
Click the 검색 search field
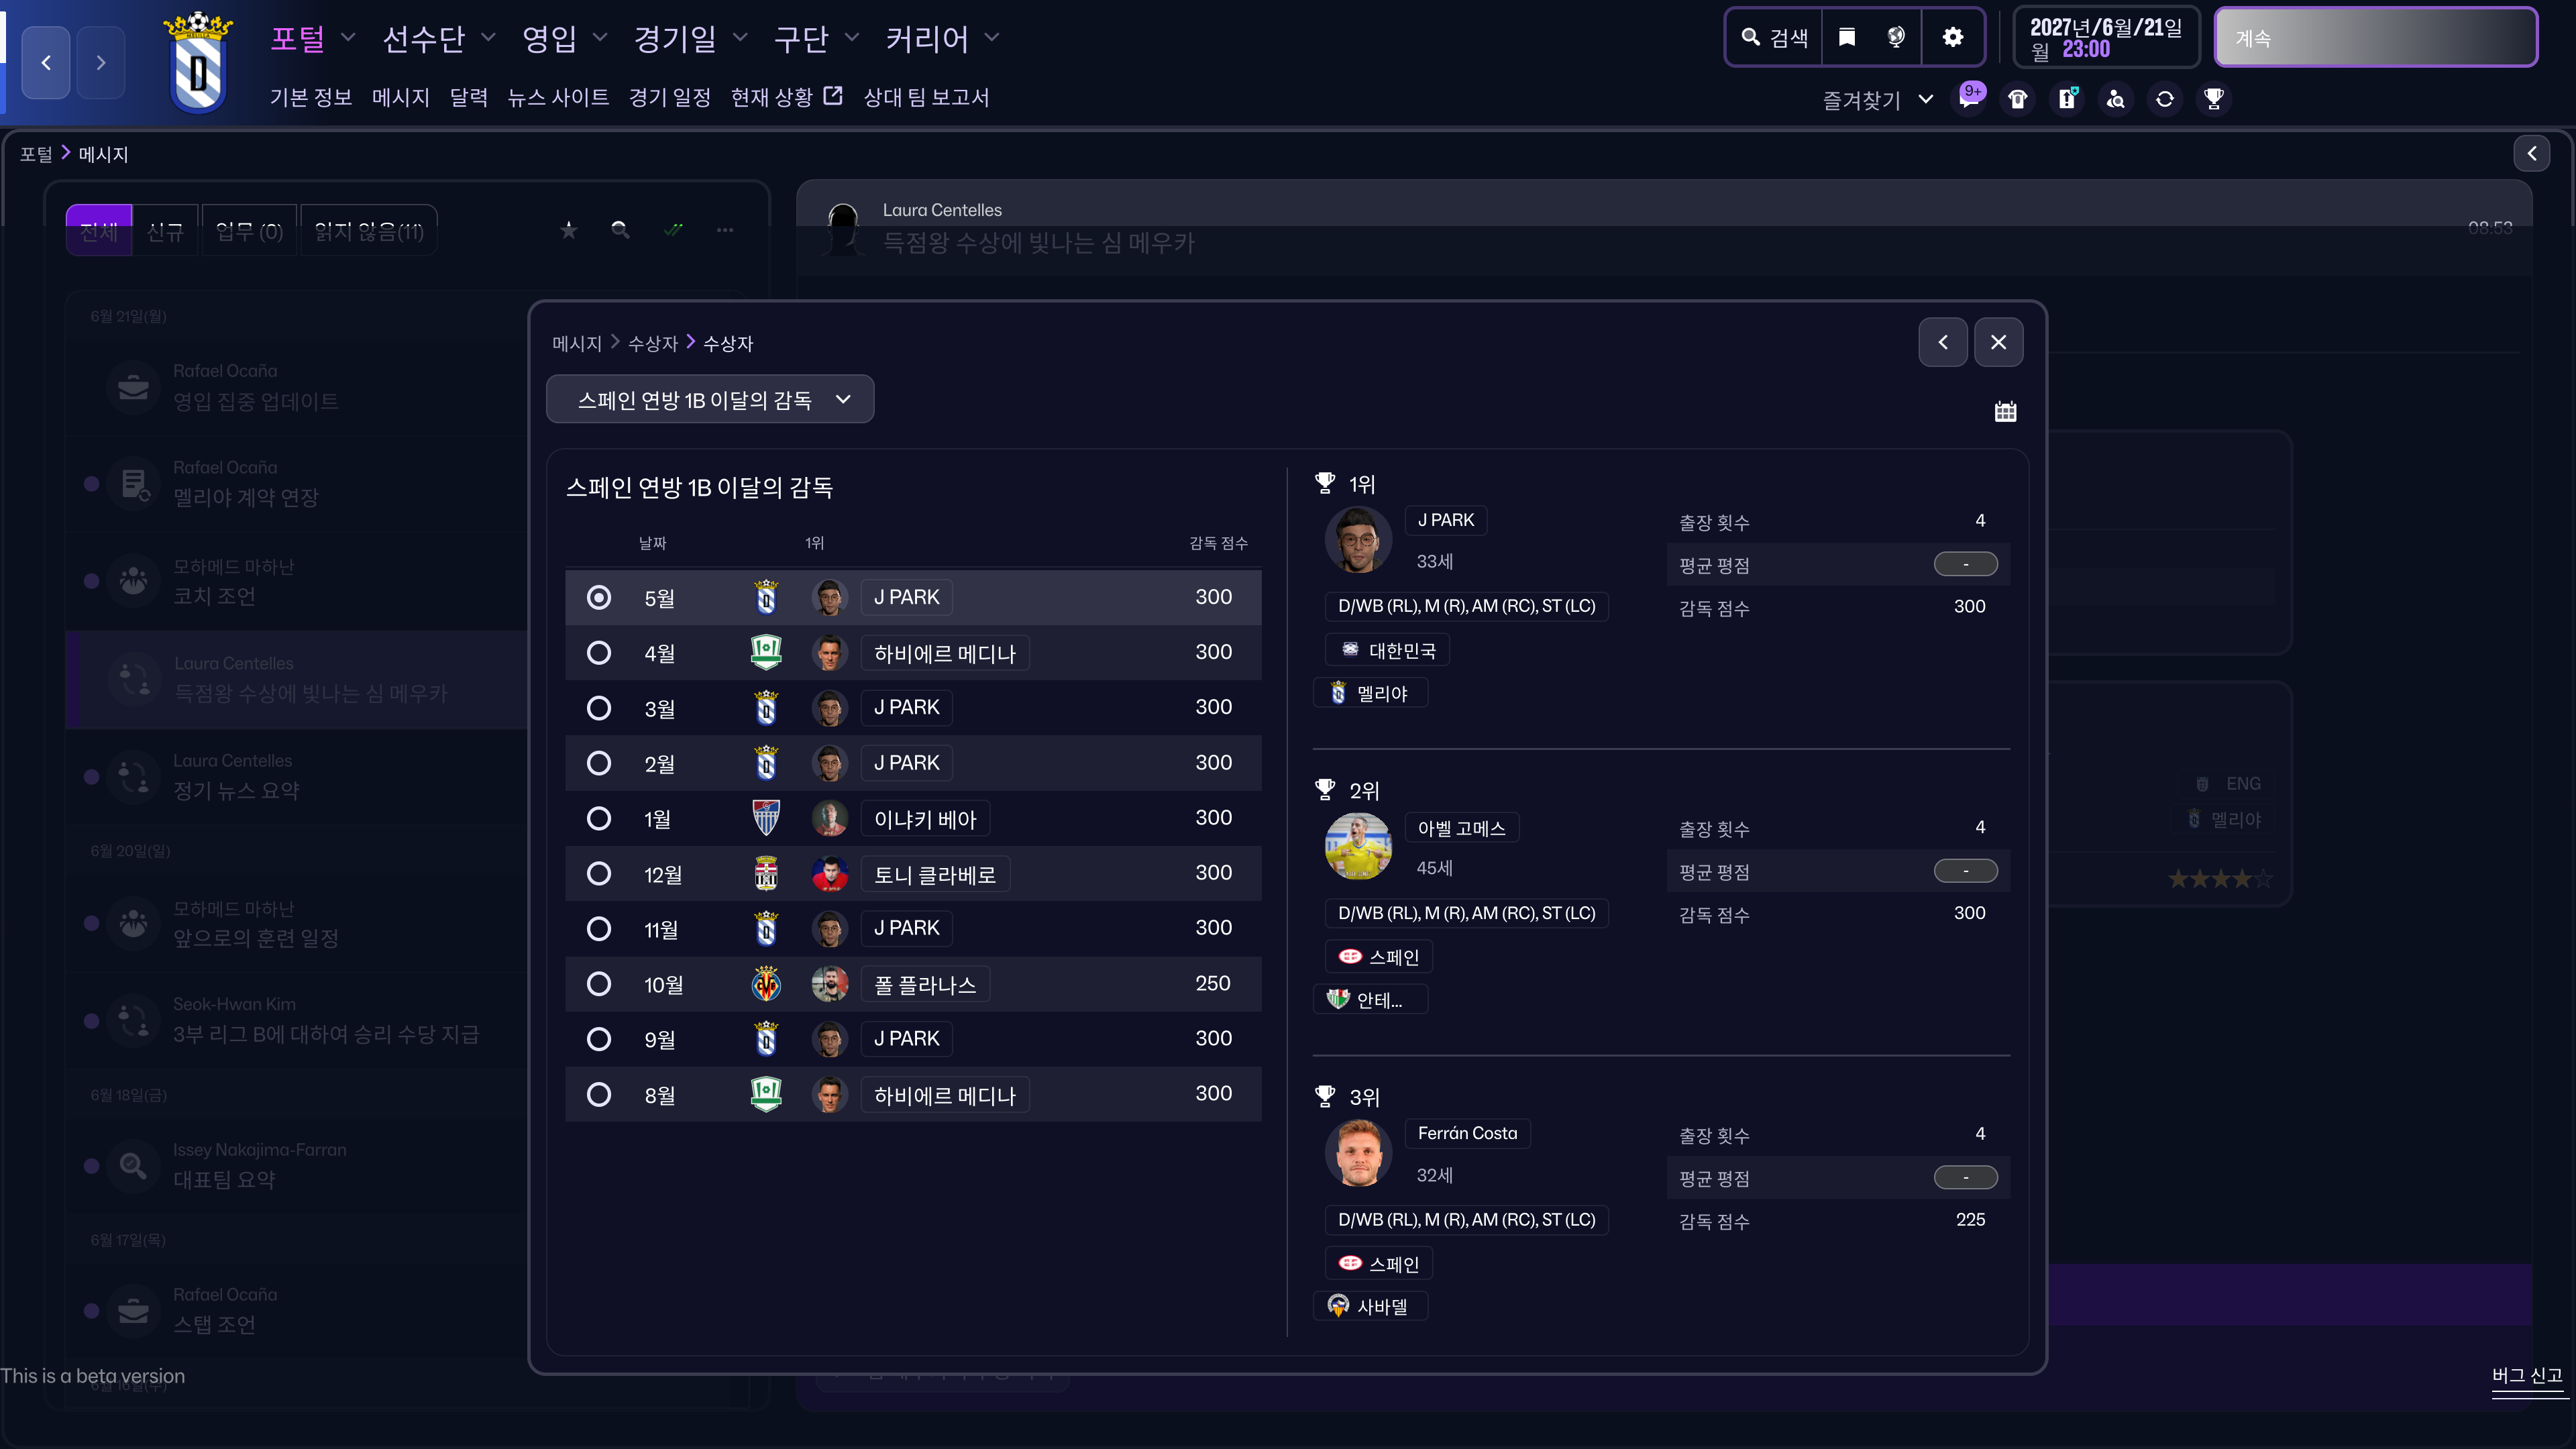pyautogui.click(x=1775, y=37)
